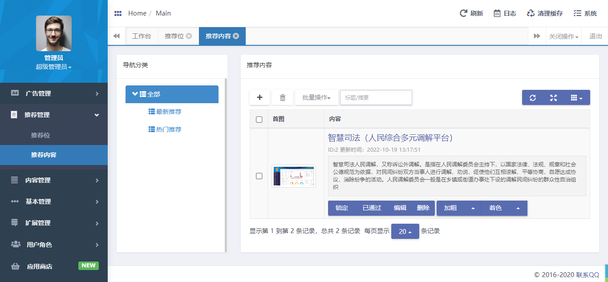Toggle the select-all checkbox in table header
Image resolution: width=608 pixels, height=282 pixels.
tap(259, 119)
